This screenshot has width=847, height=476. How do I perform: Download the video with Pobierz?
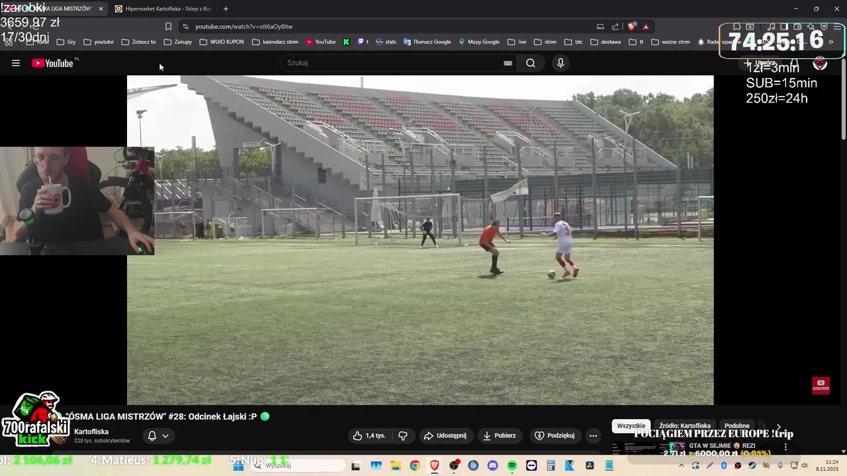(500, 436)
